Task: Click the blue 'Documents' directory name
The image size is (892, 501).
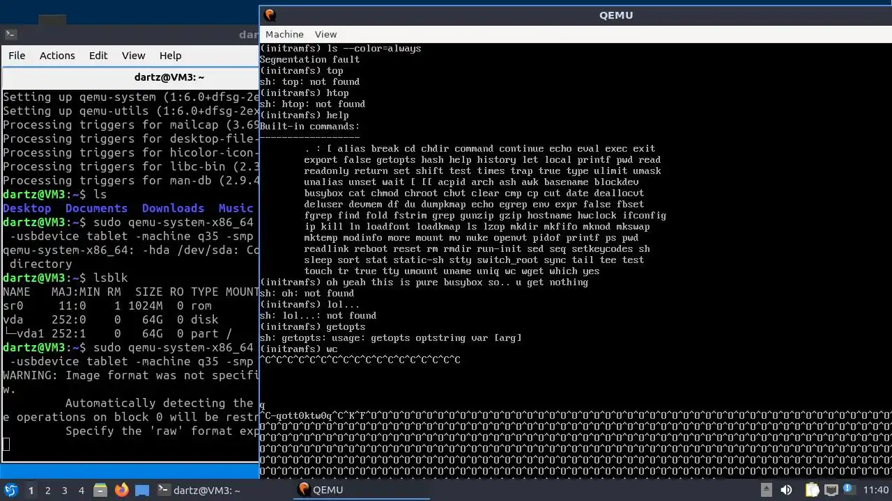Action: pos(96,208)
